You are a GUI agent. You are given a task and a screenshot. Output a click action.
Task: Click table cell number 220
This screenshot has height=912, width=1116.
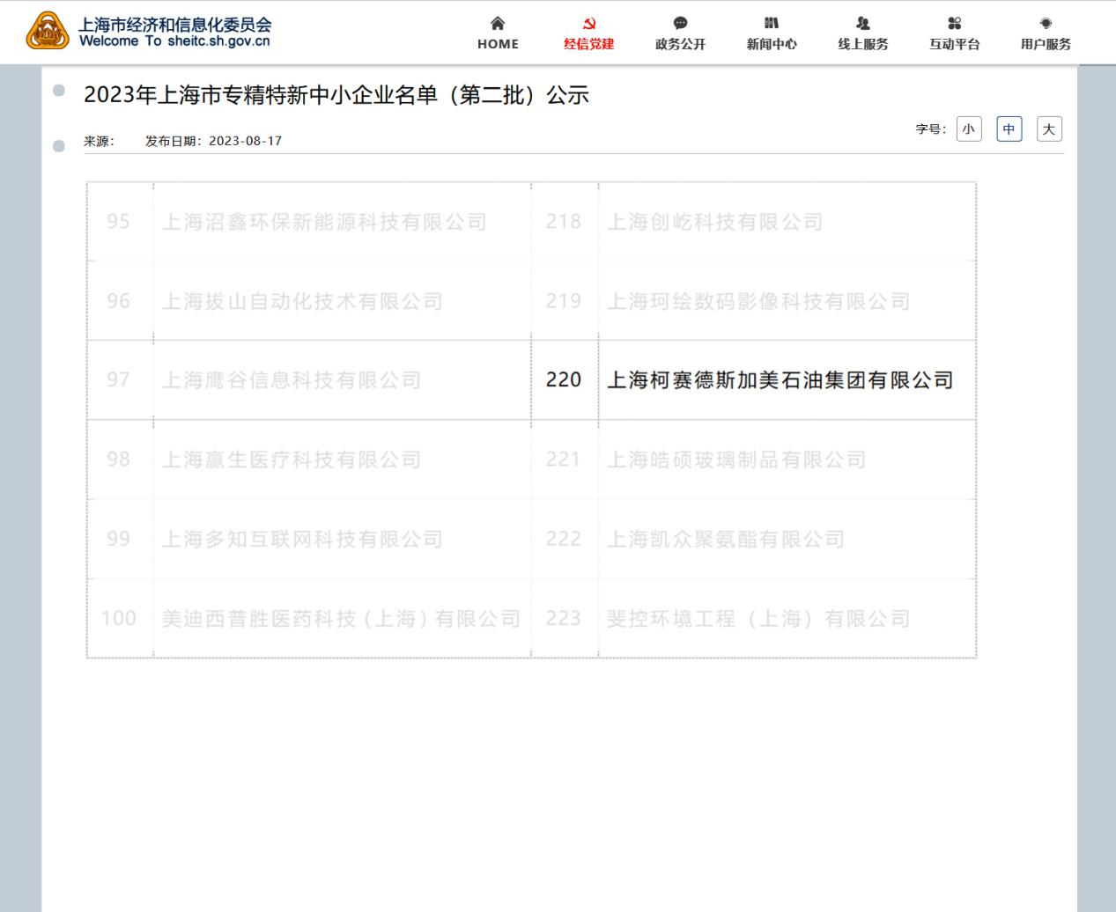pyautogui.click(x=564, y=380)
